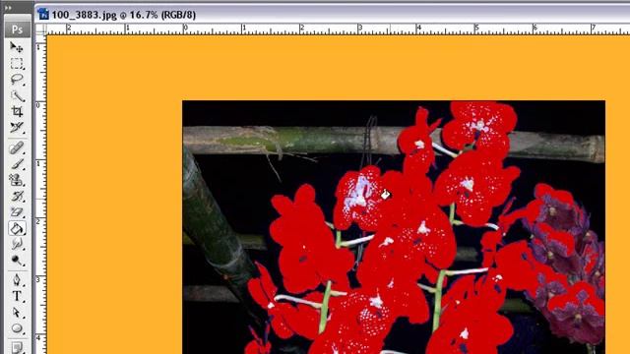Click the horizontal ruler at mark 4
The image size is (630, 354).
[418, 29]
